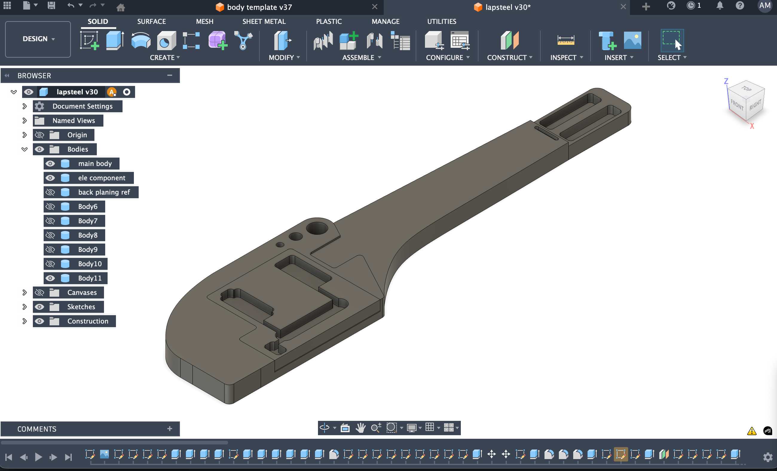Open the SHEET METAL tab
This screenshot has height=471, width=777.
[264, 21]
